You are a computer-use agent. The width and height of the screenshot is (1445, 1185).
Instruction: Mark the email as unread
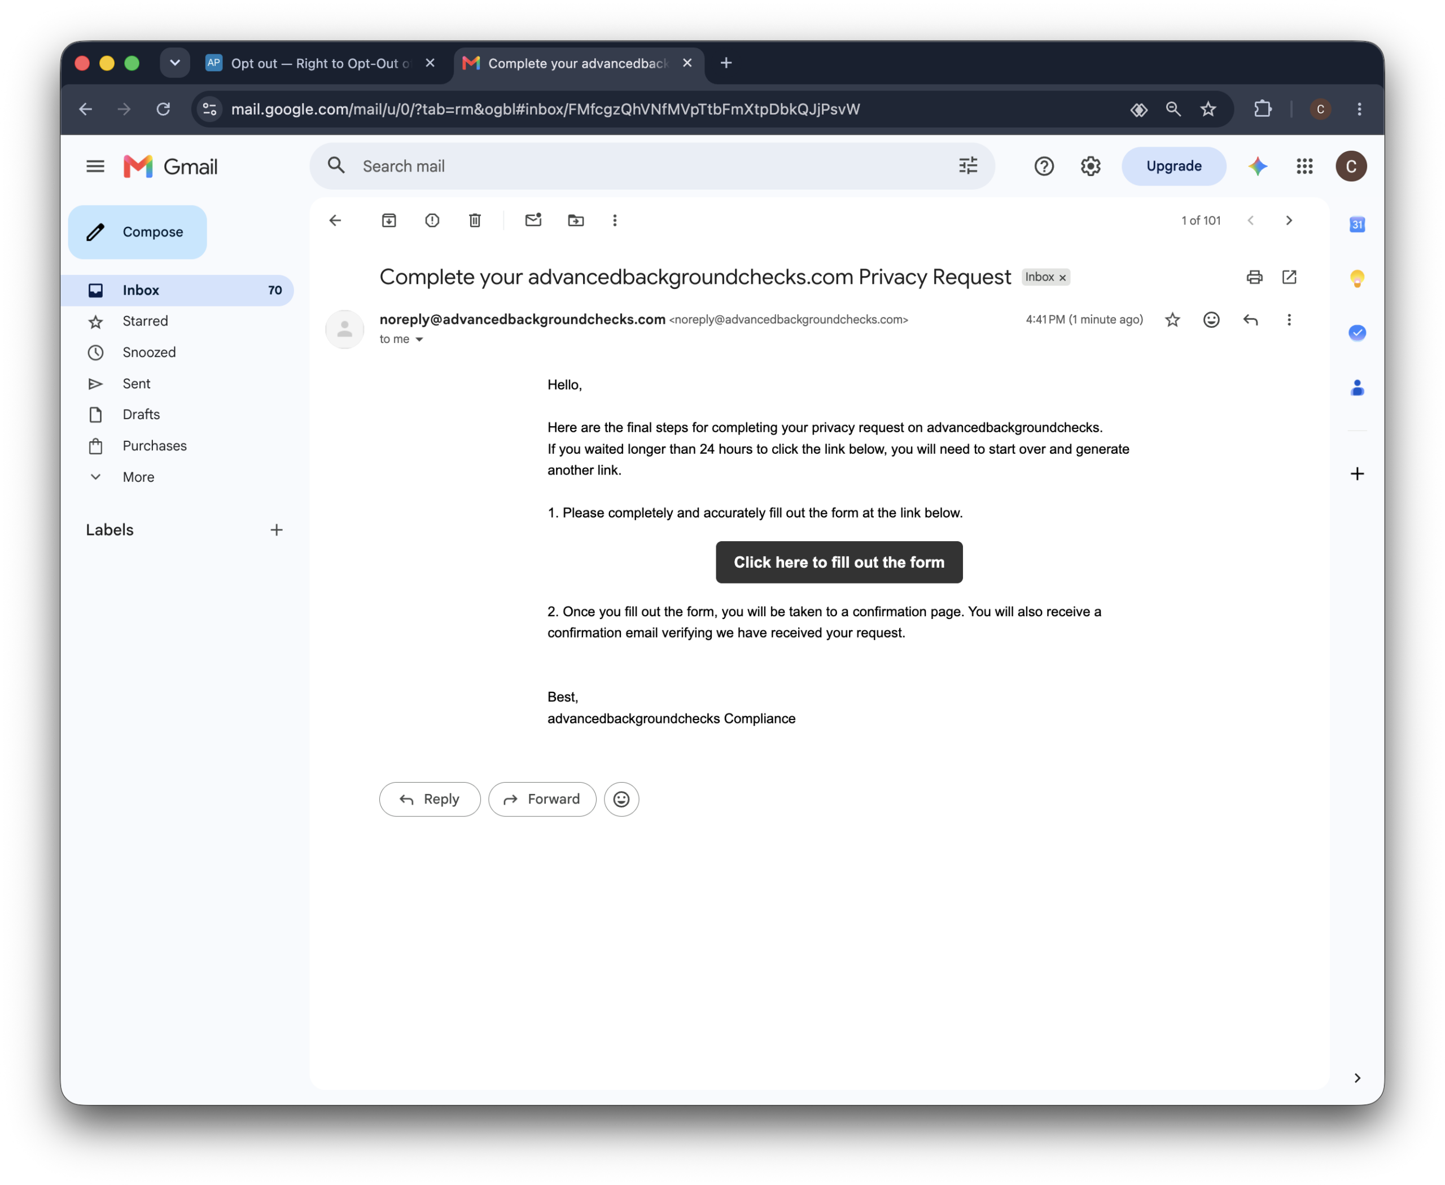click(x=533, y=220)
